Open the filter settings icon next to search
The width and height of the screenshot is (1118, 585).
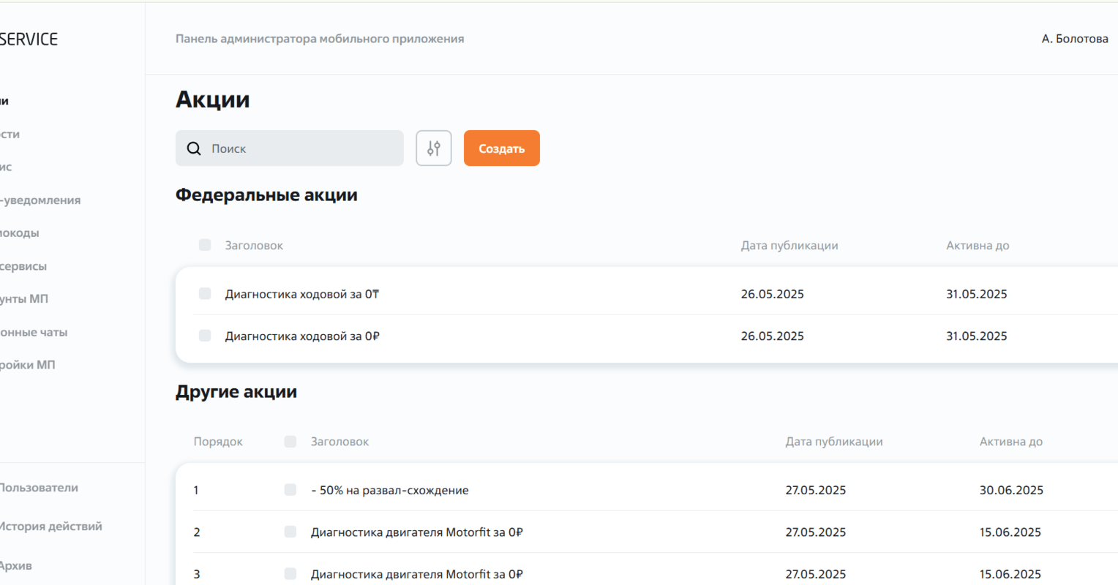coord(434,148)
